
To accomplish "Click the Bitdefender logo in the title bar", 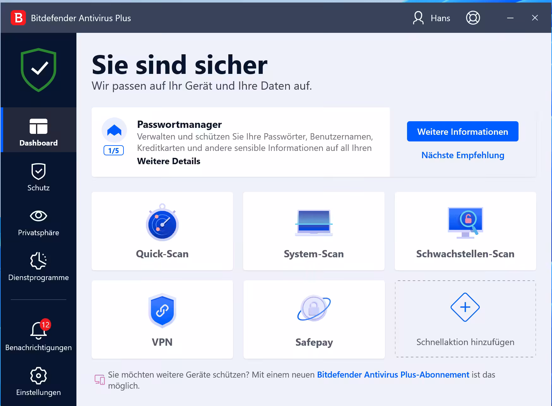I will pyautogui.click(x=19, y=18).
